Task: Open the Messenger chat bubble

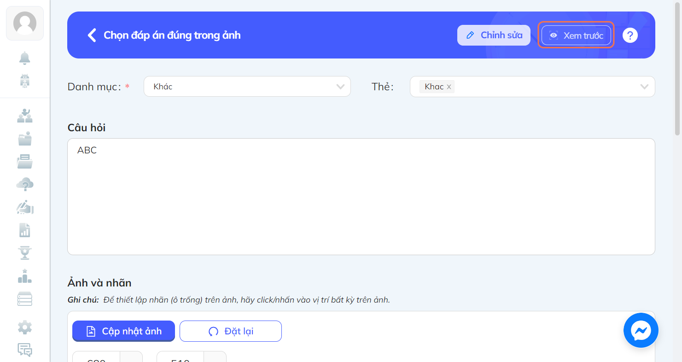Action: (x=641, y=330)
